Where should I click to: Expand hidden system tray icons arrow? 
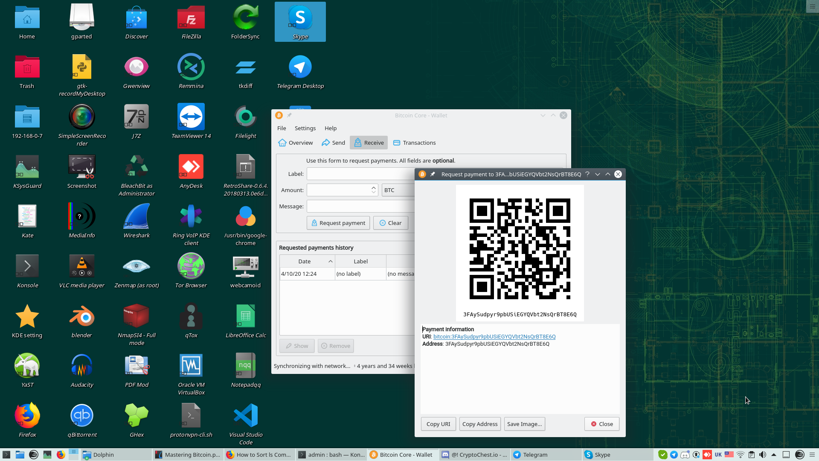click(x=774, y=455)
